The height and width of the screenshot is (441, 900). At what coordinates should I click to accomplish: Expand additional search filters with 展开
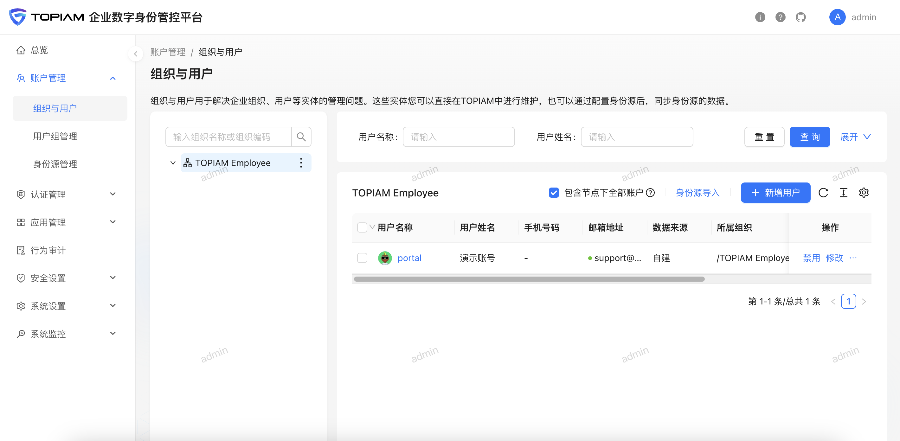click(x=855, y=137)
